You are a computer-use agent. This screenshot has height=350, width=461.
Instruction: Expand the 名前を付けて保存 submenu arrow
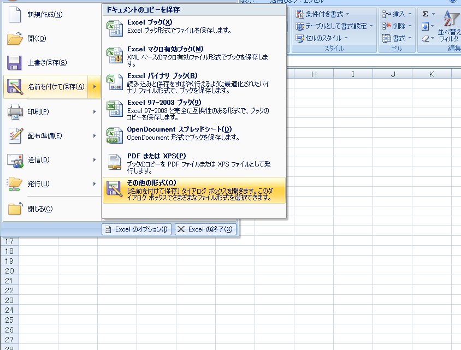[x=94, y=87]
